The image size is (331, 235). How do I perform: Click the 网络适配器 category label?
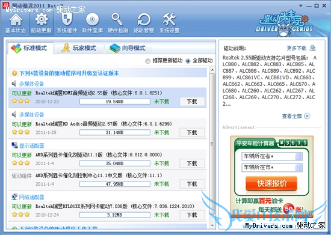tap(31, 197)
